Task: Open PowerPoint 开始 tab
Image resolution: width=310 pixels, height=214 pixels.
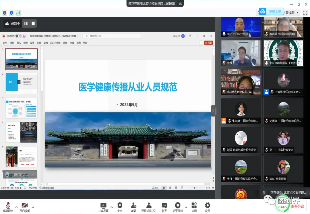Action: [x=12, y=43]
